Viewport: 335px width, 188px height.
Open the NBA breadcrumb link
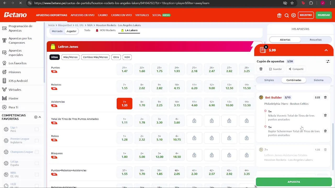point(90,25)
